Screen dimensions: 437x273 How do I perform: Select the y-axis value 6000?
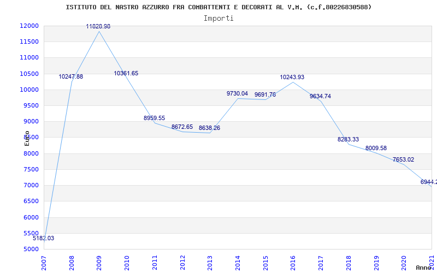pyautogui.click(x=31, y=217)
